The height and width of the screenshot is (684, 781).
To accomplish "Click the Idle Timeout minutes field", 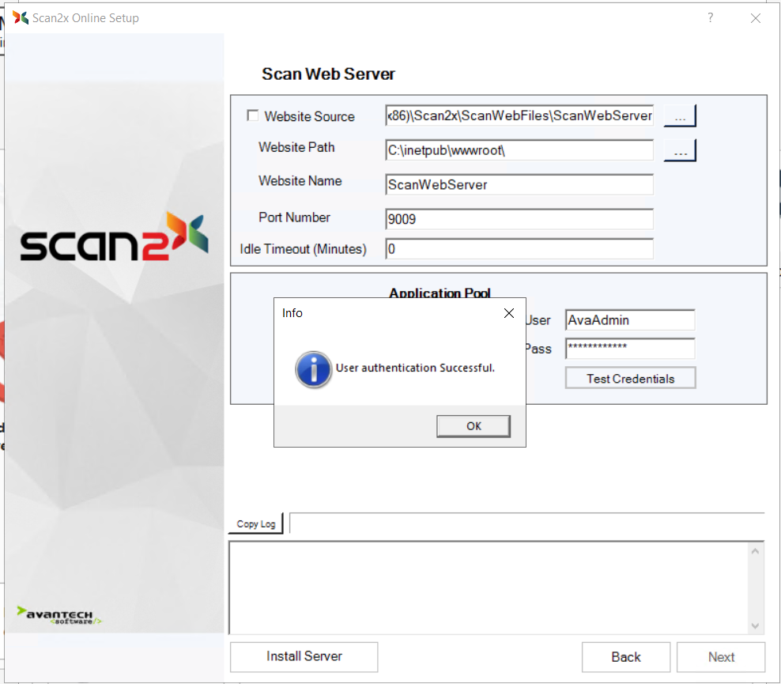I will tap(519, 249).
